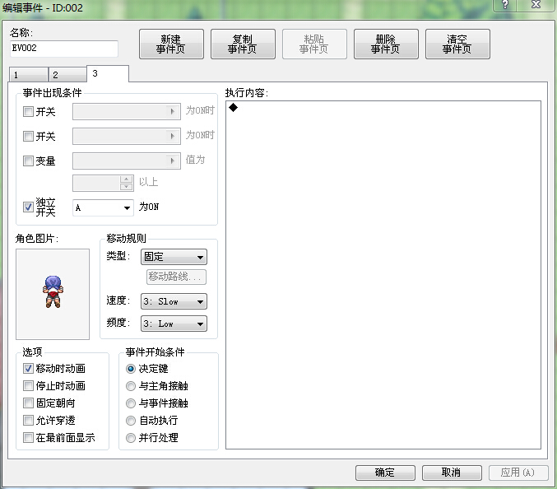This screenshot has width=557, height=489.
Task: Open the 频度 dropdown showing 3: Low
Action: click(x=174, y=324)
